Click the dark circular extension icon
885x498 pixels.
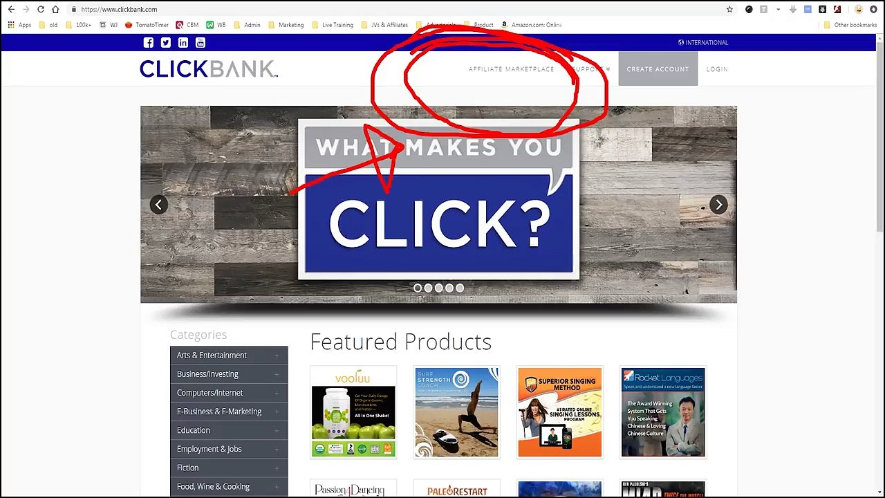tap(749, 10)
